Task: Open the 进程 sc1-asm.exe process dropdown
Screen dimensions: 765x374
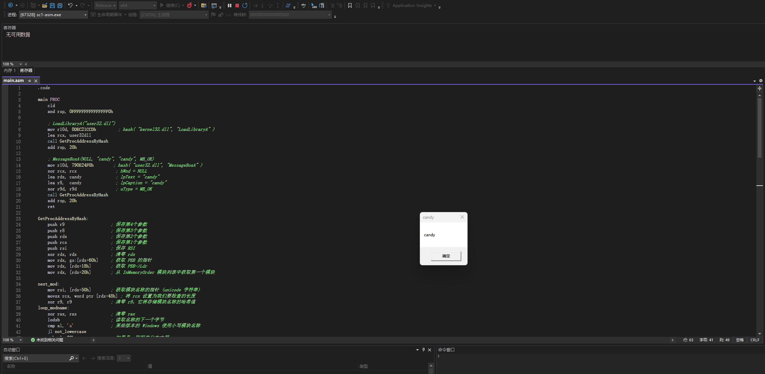Action: pos(85,15)
